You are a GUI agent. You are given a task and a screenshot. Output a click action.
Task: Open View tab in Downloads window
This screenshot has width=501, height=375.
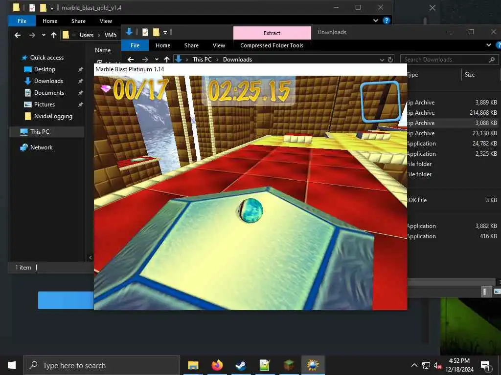(219, 45)
